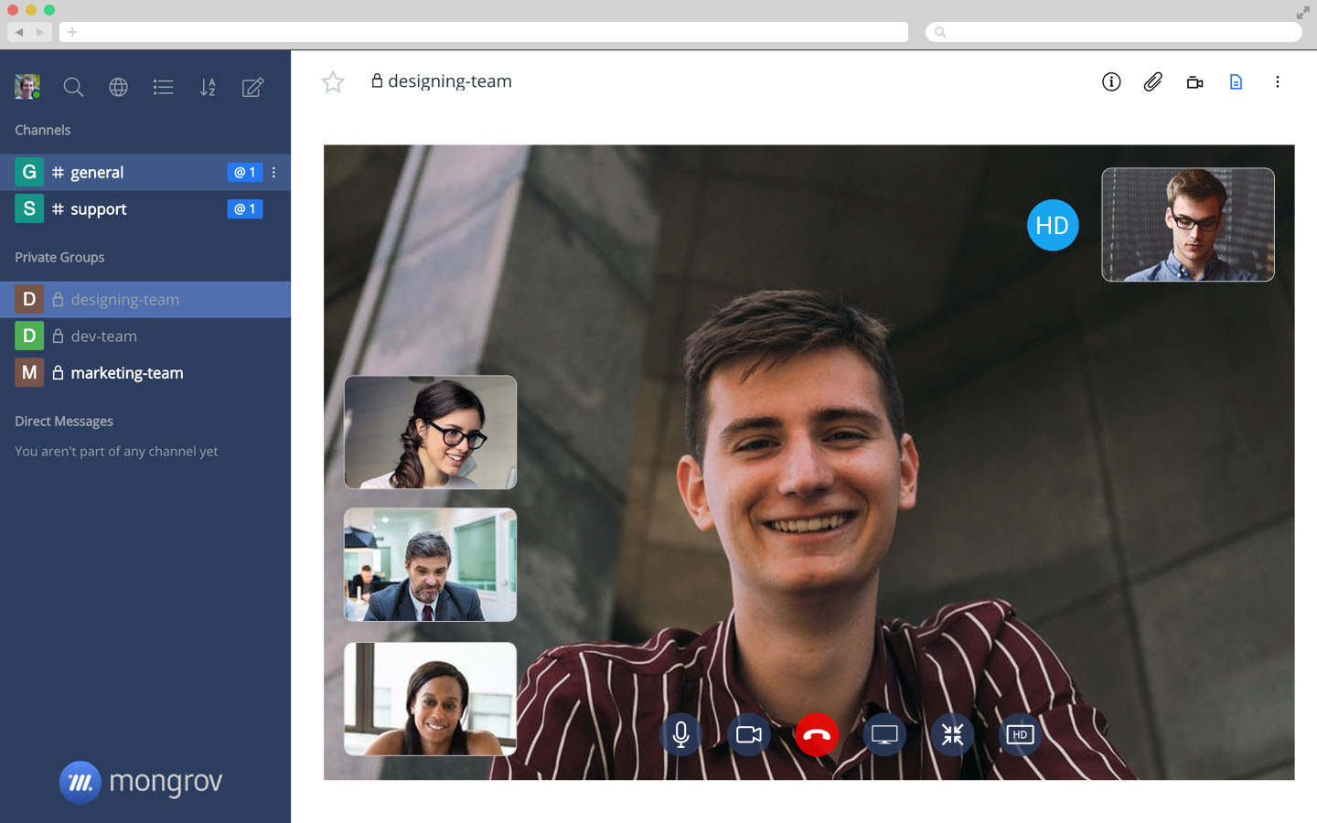
Task: Click the mention badge on general
Action: (x=245, y=172)
